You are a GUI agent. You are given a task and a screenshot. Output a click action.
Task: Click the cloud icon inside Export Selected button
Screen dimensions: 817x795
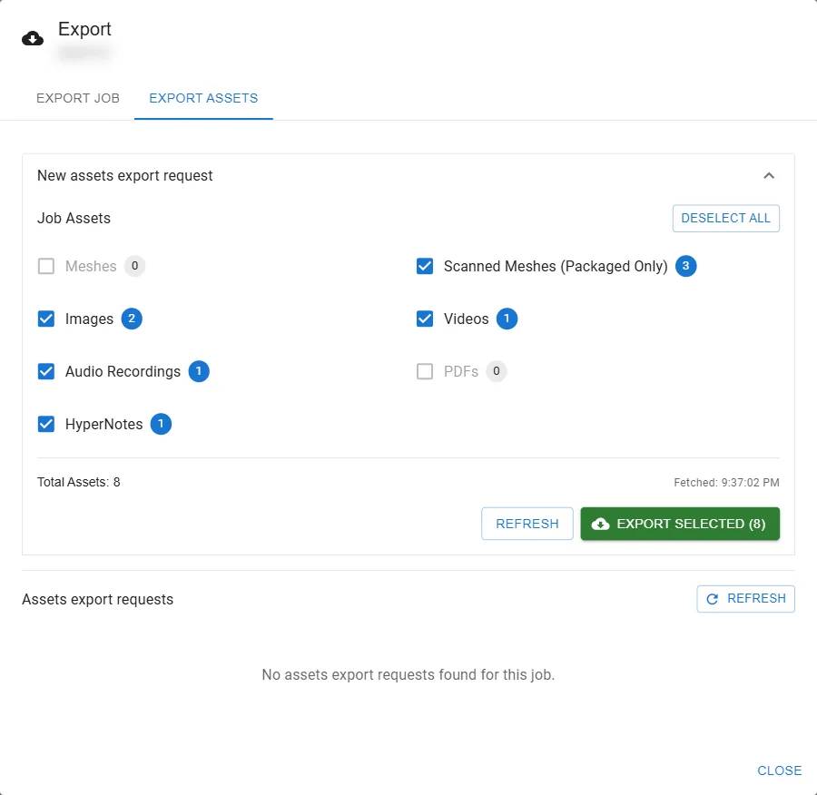600,524
